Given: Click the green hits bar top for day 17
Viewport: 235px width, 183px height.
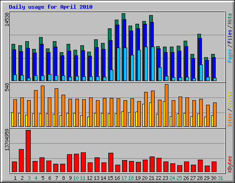Looking at the screenshot, I should (x=123, y=16).
